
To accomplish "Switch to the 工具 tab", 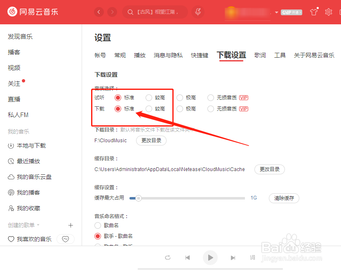I will coord(280,55).
